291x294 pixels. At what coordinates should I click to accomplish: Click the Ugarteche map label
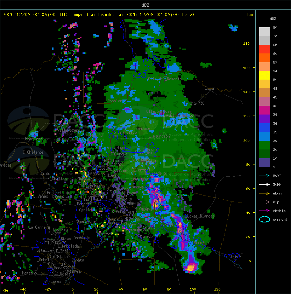click(86, 221)
